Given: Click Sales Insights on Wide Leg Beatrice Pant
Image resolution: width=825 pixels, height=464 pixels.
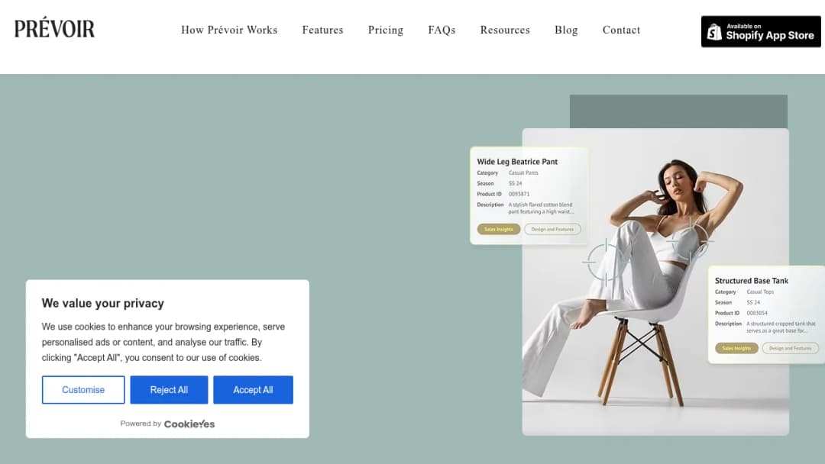Looking at the screenshot, I should click(499, 229).
